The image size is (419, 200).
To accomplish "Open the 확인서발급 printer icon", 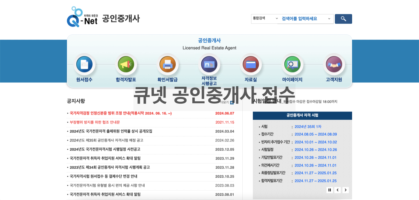I will click(168, 64).
